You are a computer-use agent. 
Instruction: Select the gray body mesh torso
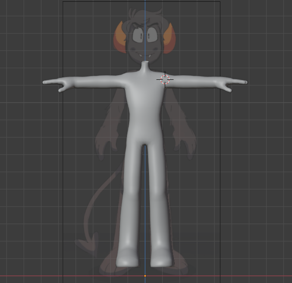click(144, 108)
